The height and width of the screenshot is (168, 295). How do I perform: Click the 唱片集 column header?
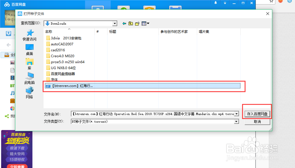(219, 32)
